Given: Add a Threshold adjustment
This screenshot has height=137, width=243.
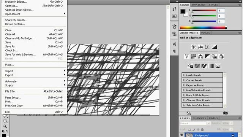Looking at the screenshot, I should (x=204, y=66).
